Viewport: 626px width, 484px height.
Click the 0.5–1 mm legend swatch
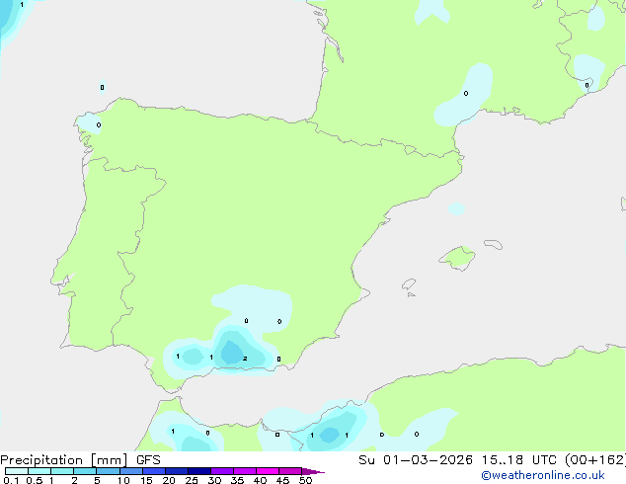[x=39, y=471]
